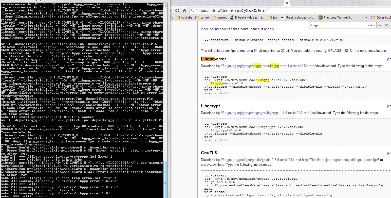391x198 pixels.
Task: Click 'This will enforce configurations' paragraph
Action: tap(294, 51)
